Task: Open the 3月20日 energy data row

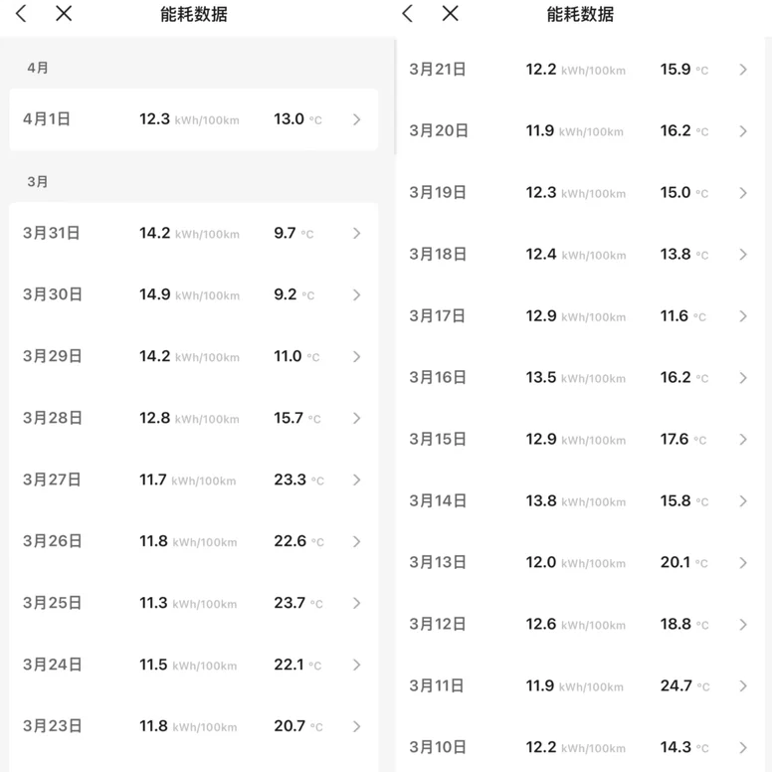Action: click(581, 131)
